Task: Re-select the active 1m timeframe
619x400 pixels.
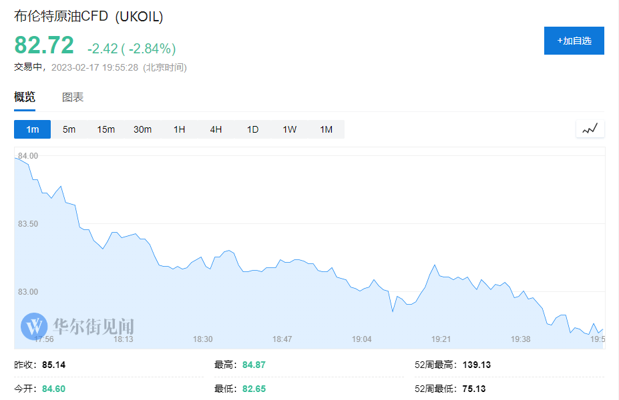Action: 31,129
